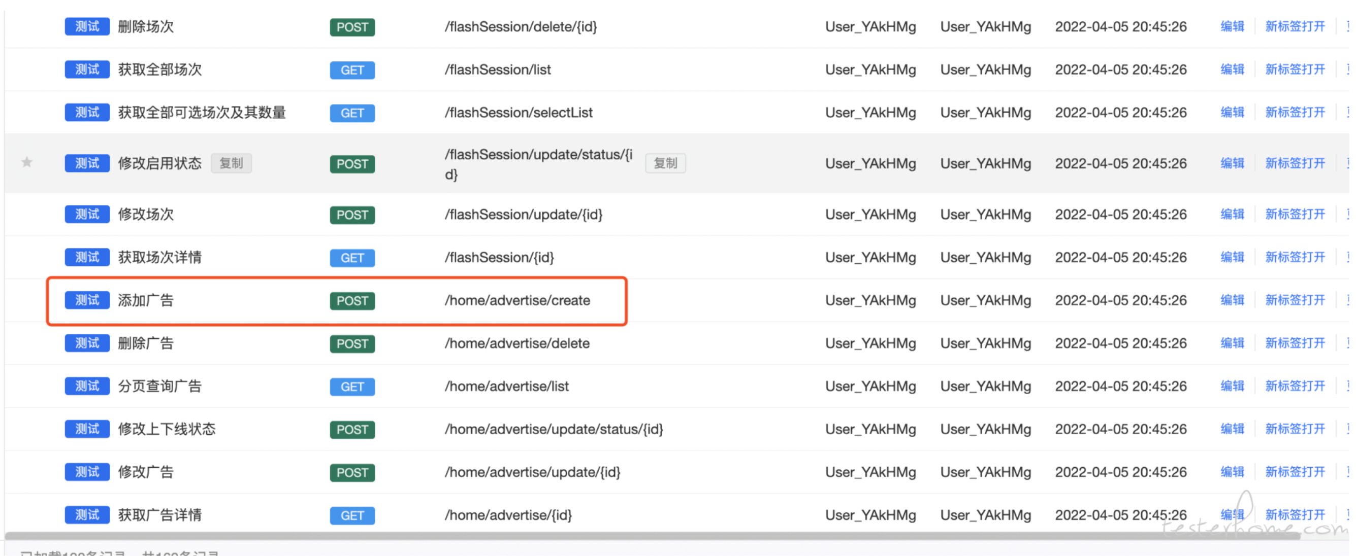Edit the 修改启用状态 interface

(x=1232, y=163)
